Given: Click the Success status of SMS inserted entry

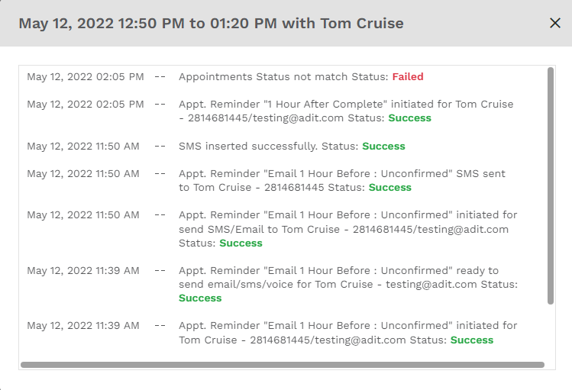Looking at the screenshot, I should 383,147.
